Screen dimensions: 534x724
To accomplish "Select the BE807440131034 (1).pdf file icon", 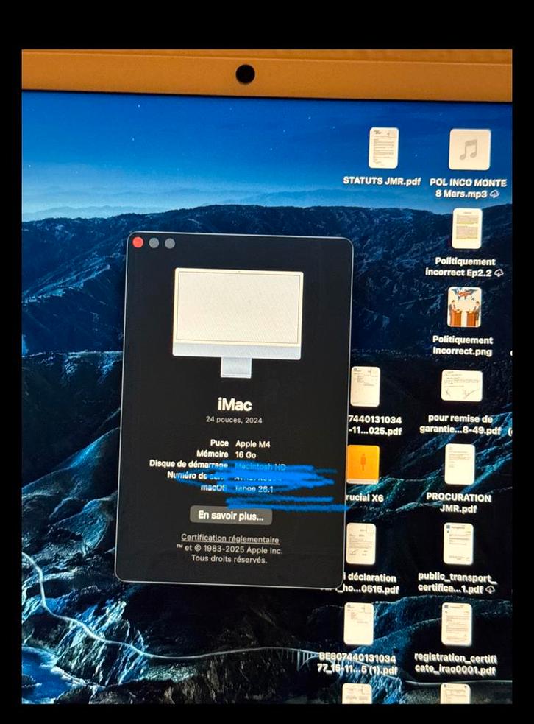I will tap(358, 624).
